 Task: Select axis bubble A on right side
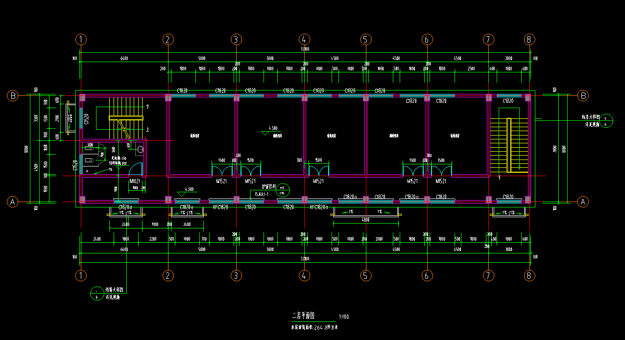(583, 202)
